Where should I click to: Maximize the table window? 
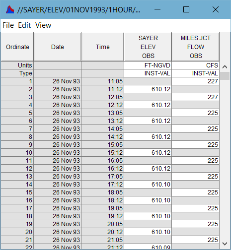(186, 9)
